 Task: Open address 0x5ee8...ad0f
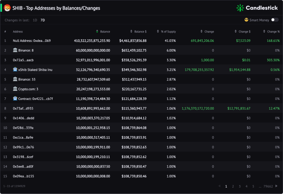[23, 166]
